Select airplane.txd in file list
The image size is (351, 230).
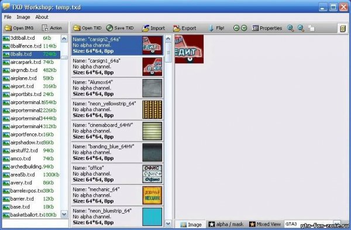click(32, 78)
